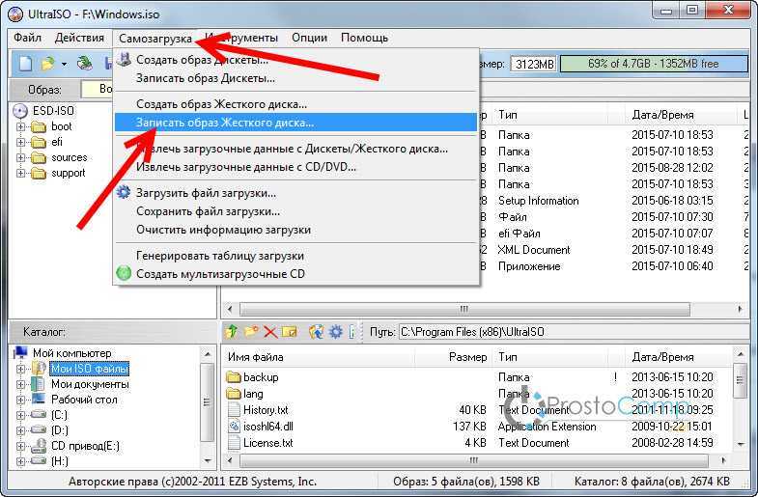The height and width of the screenshot is (497, 758).
Task: Click the Тип column header in upper list
Action: coord(550,115)
